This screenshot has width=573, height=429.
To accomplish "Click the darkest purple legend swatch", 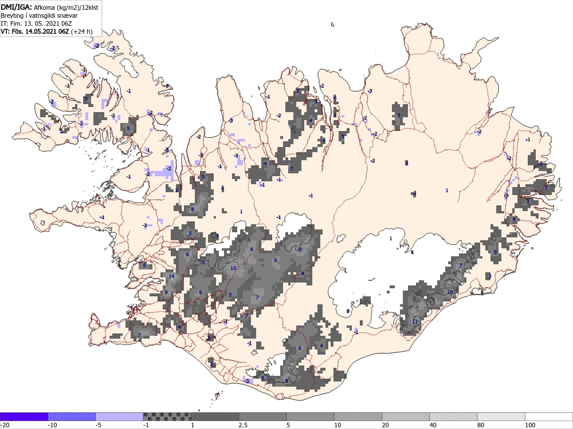I will pyautogui.click(x=23, y=416).
